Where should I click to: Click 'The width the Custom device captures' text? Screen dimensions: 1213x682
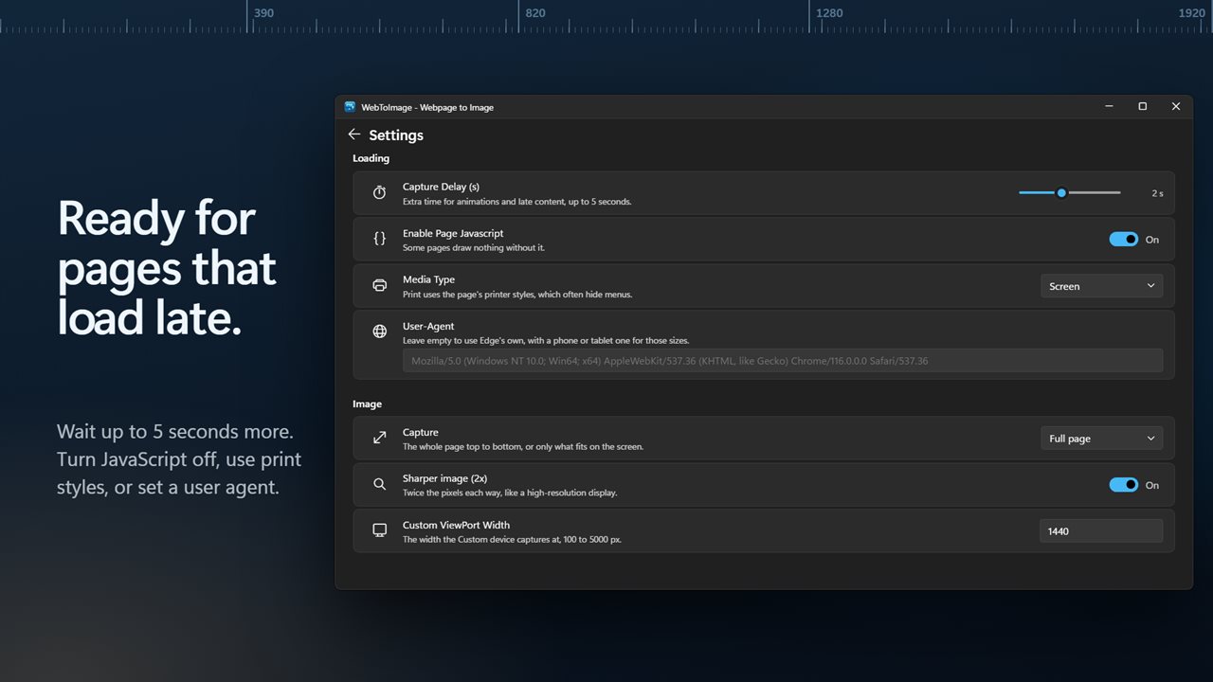pyautogui.click(x=512, y=540)
